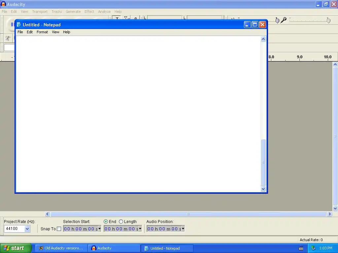Click Notepad vertical scrollbar thumb
Image resolution: width=338 pixels, height=253 pixels.
(263, 162)
